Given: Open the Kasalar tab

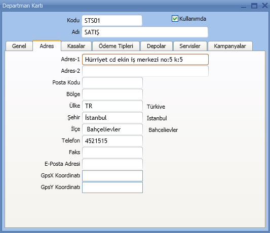Looking at the screenshot, I should pos(76,46).
